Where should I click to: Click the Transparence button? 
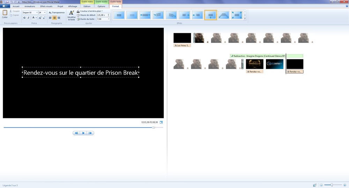coord(57,13)
